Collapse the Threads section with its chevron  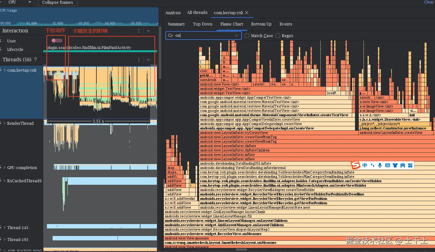(148, 60)
